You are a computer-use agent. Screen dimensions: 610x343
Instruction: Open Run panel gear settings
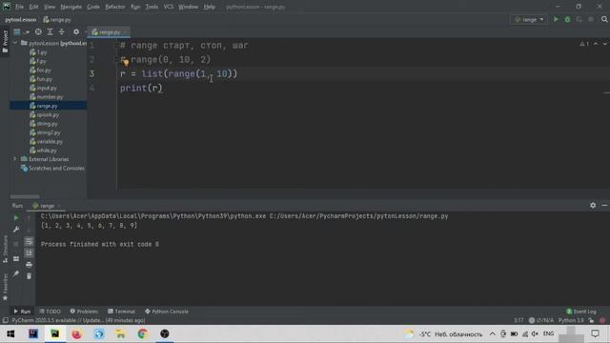pyautogui.click(x=593, y=206)
